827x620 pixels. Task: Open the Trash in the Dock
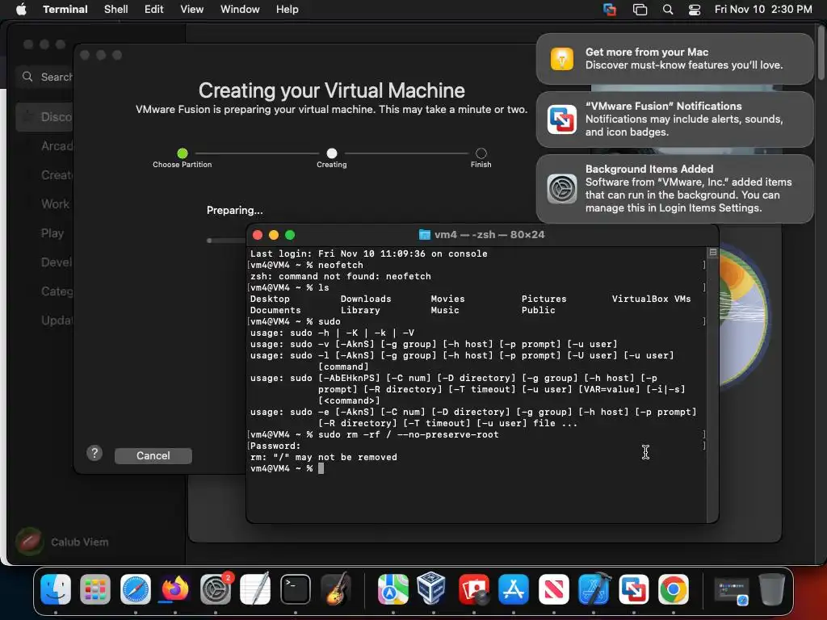pyautogui.click(x=771, y=589)
